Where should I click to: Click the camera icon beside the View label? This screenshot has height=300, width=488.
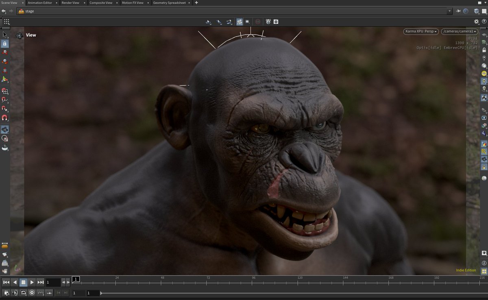pos(19,35)
